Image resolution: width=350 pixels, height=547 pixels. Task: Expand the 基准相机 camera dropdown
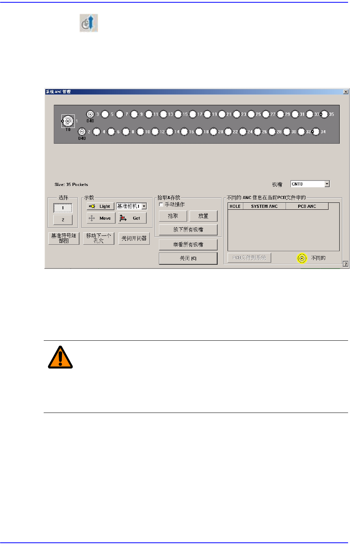(144, 206)
